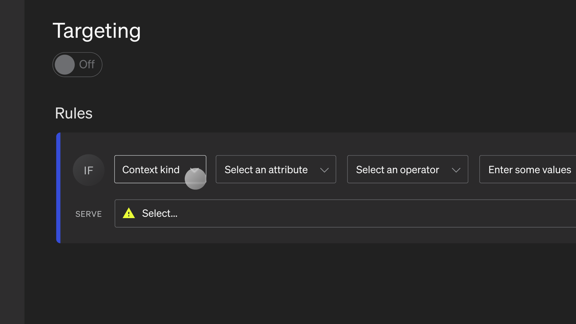Viewport: 576px width, 324px height.
Task: Click the Rules section heading
Action: (x=74, y=113)
